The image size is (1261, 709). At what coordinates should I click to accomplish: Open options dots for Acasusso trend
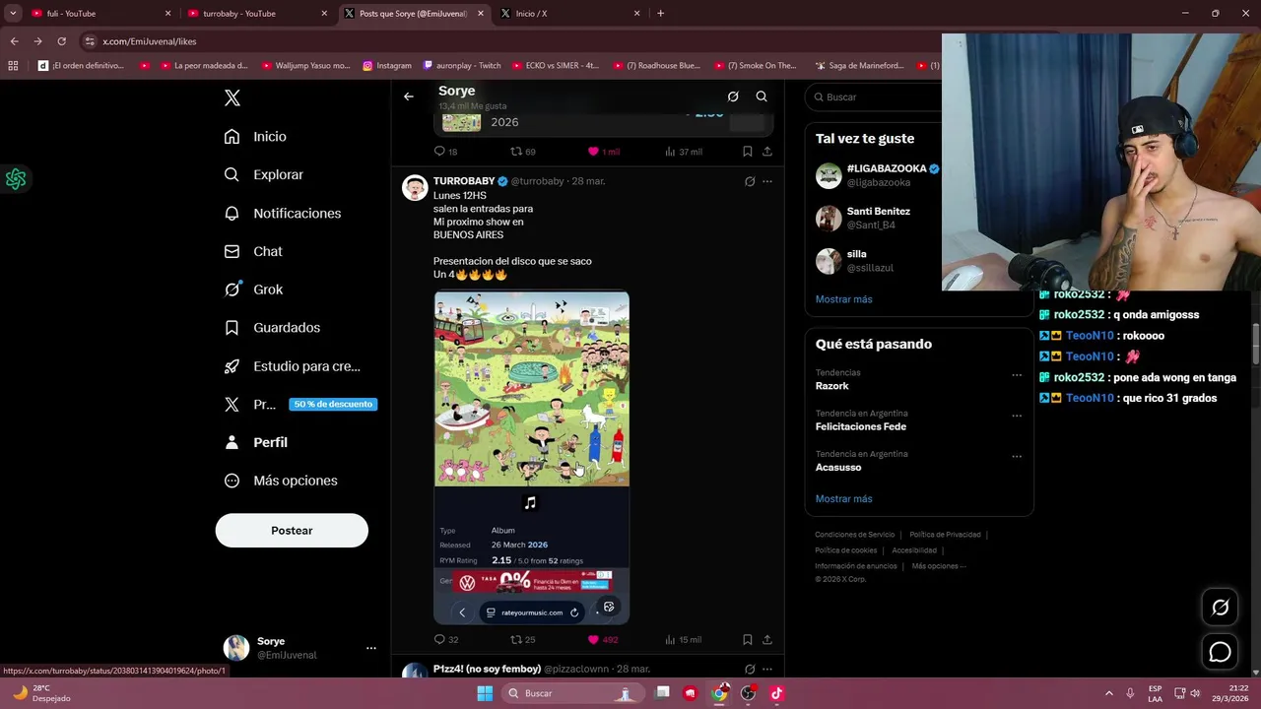click(1017, 456)
